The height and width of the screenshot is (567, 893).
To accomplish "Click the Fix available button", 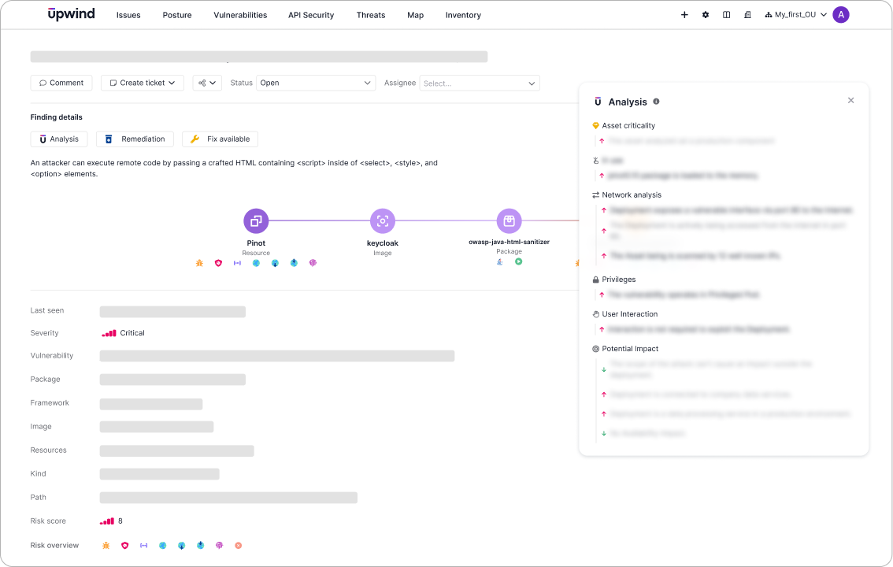I will pyautogui.click(x=220, y=139).
